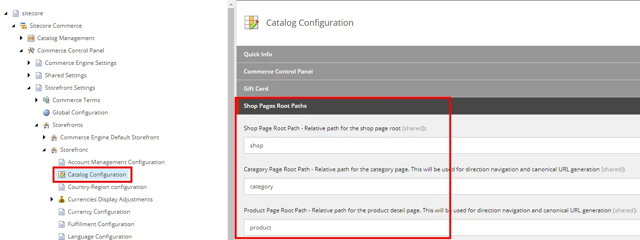
Task: Collapse the sitecore root node
Action: [x=6, y=13]
